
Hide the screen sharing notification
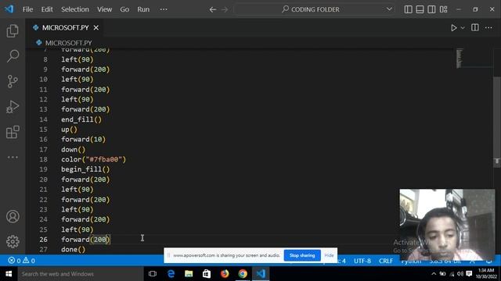pos(329,255)
